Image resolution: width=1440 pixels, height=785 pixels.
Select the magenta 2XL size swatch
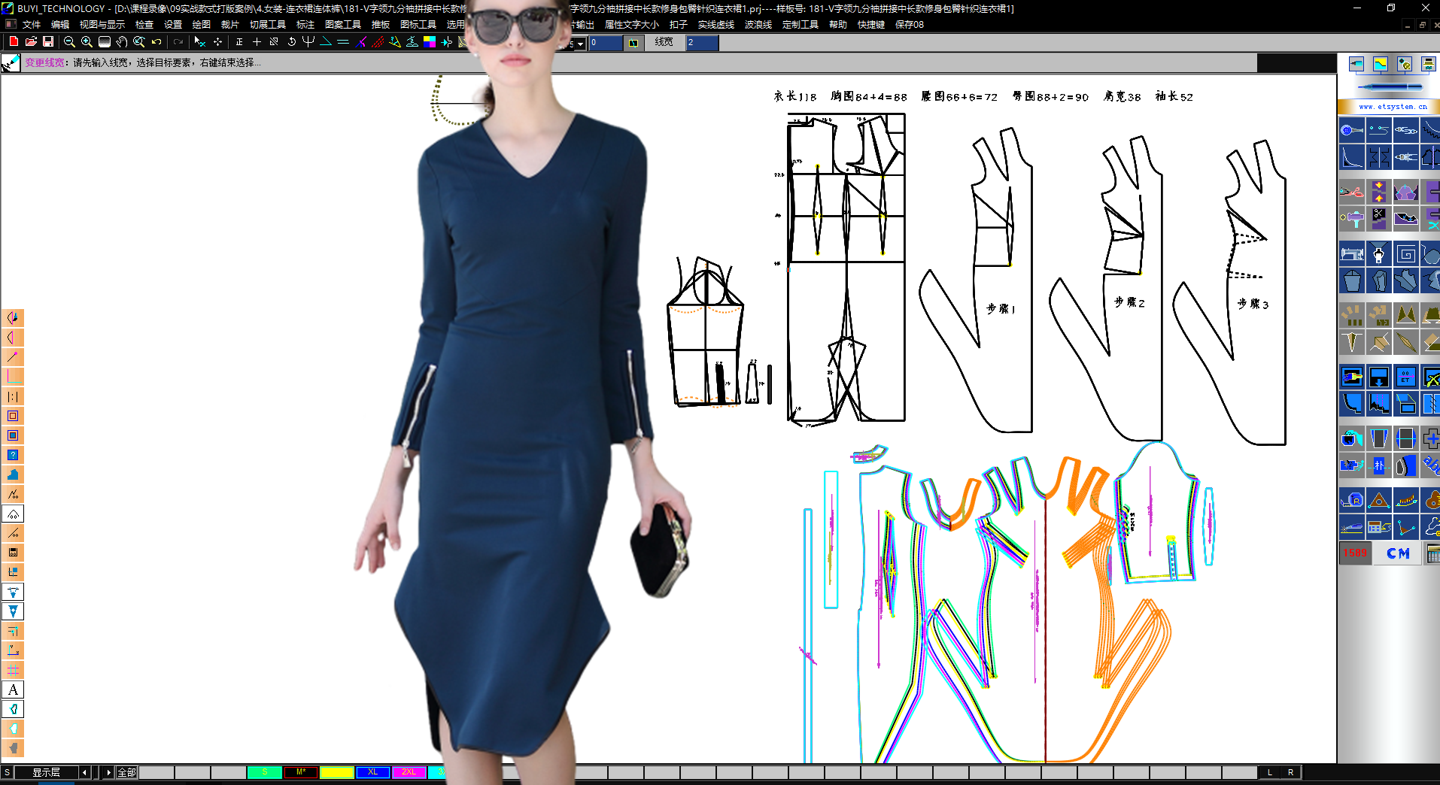409,772
